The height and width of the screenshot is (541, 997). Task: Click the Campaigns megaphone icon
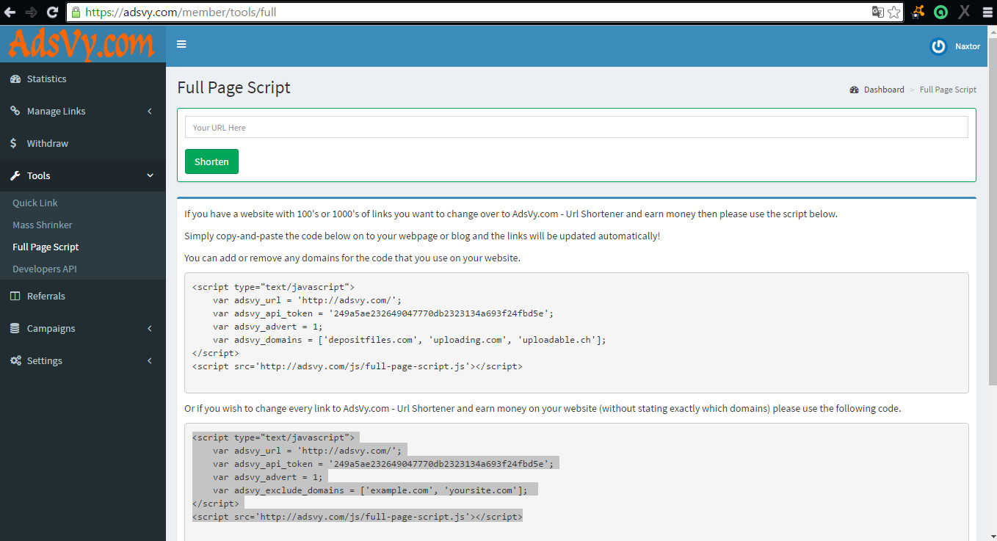(16, 328)
